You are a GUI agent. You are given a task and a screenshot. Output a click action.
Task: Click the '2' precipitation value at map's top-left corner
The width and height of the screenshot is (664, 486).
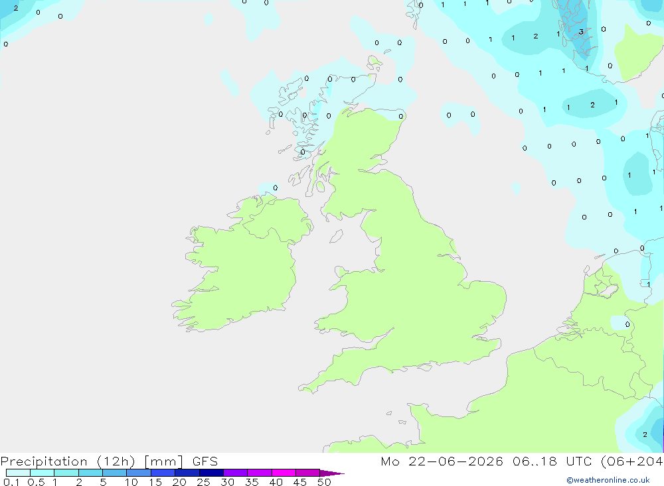point(16,8)
